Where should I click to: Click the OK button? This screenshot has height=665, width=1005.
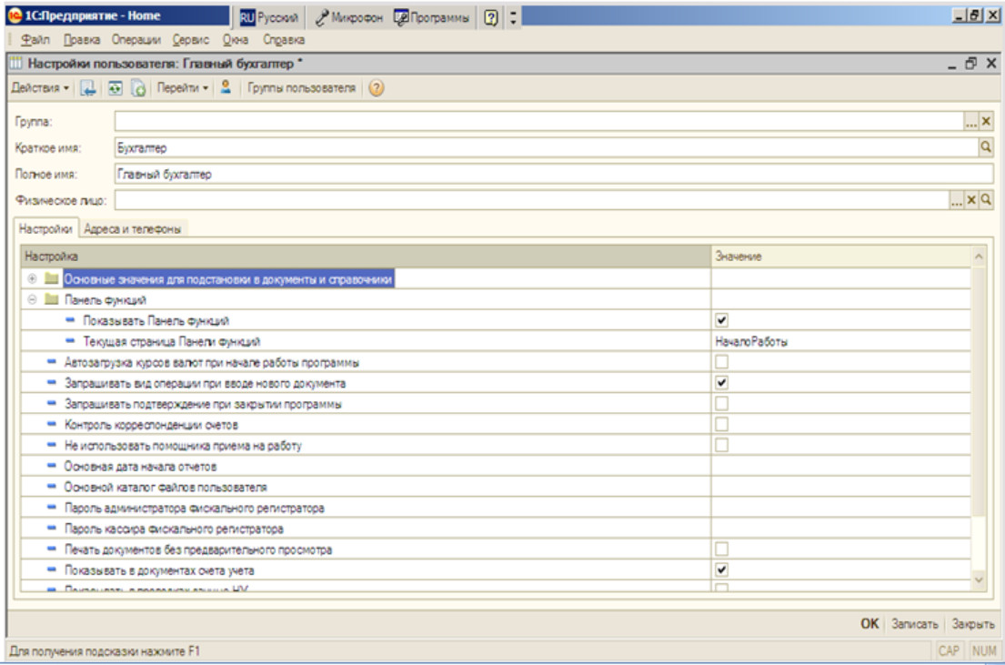(x=869, y=623)
